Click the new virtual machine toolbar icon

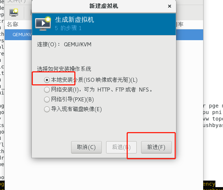coord(14,13)
